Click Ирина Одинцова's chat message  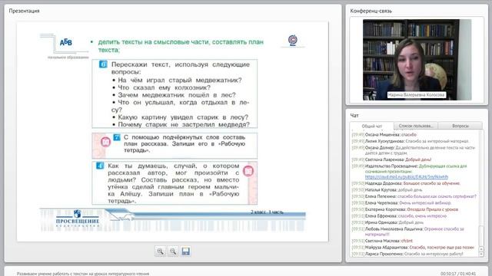coord(387,222)
